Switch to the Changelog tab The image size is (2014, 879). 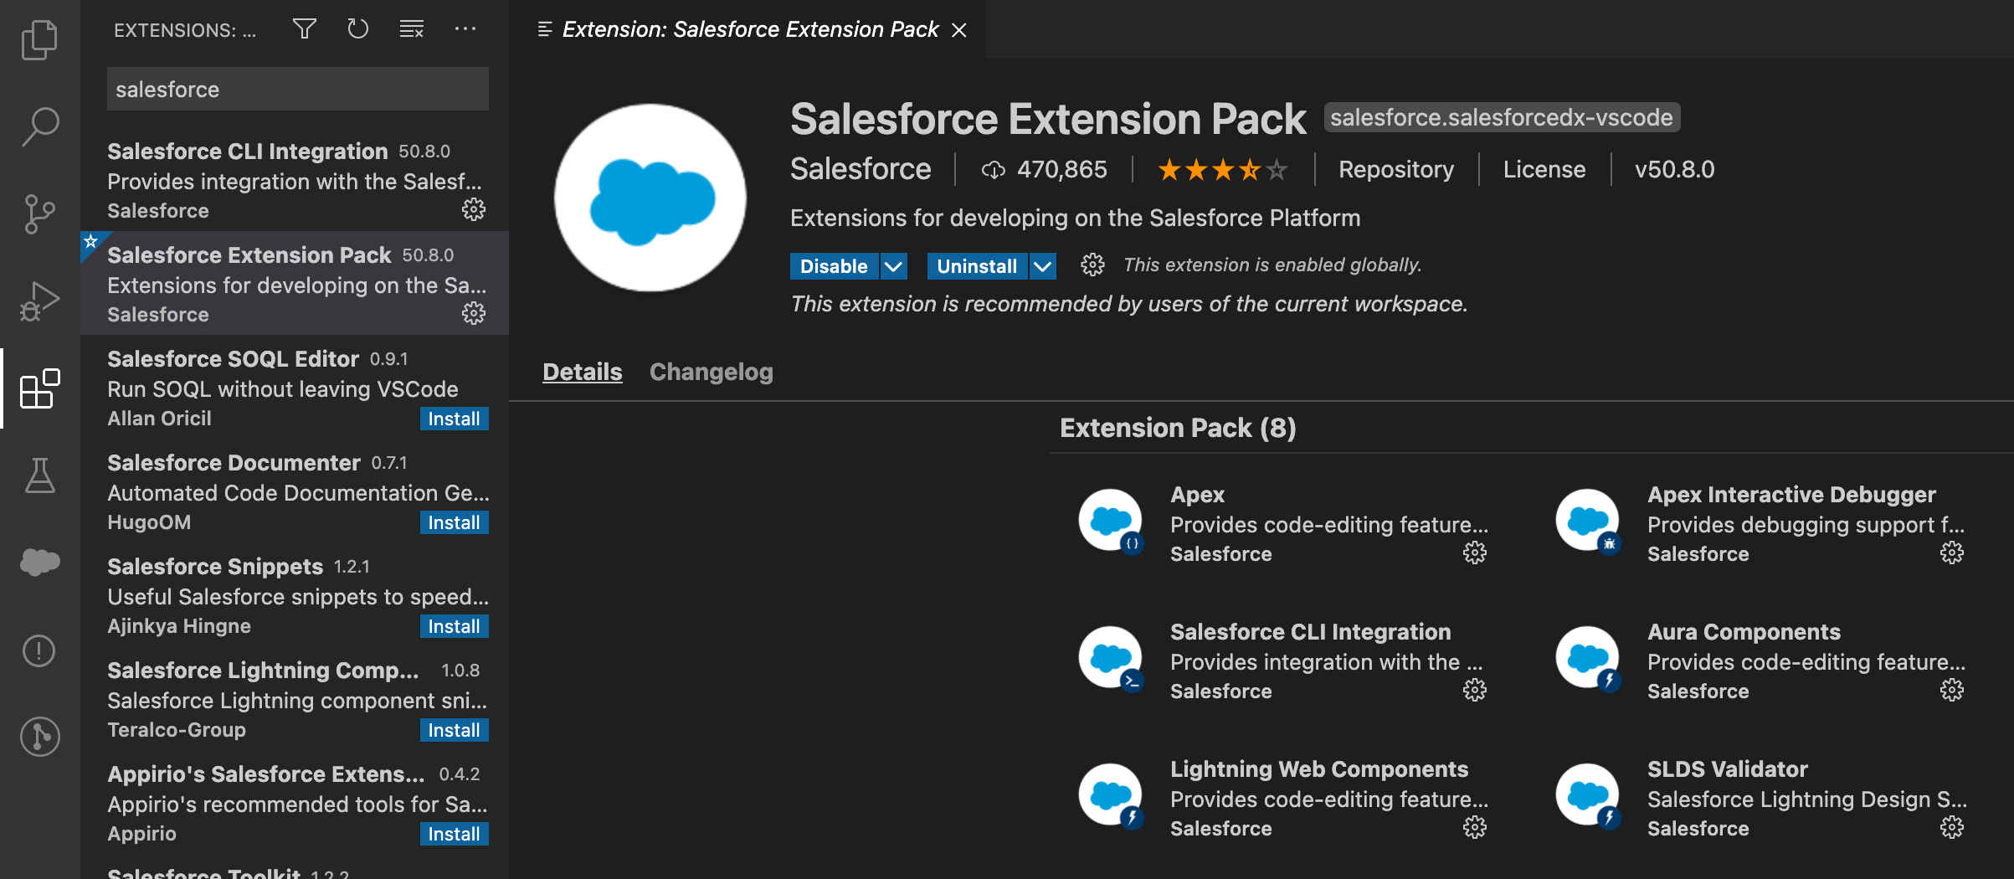click(x=712, y=372)
